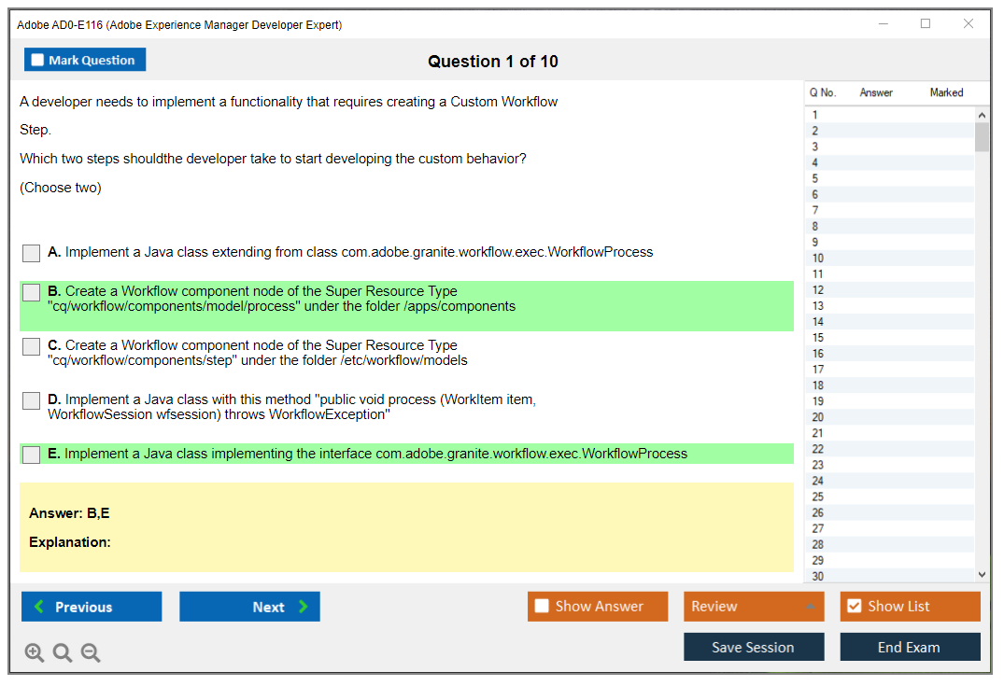
Task: Open the Review dropdown
Action: pyautogui.click(x=754, y=607)
